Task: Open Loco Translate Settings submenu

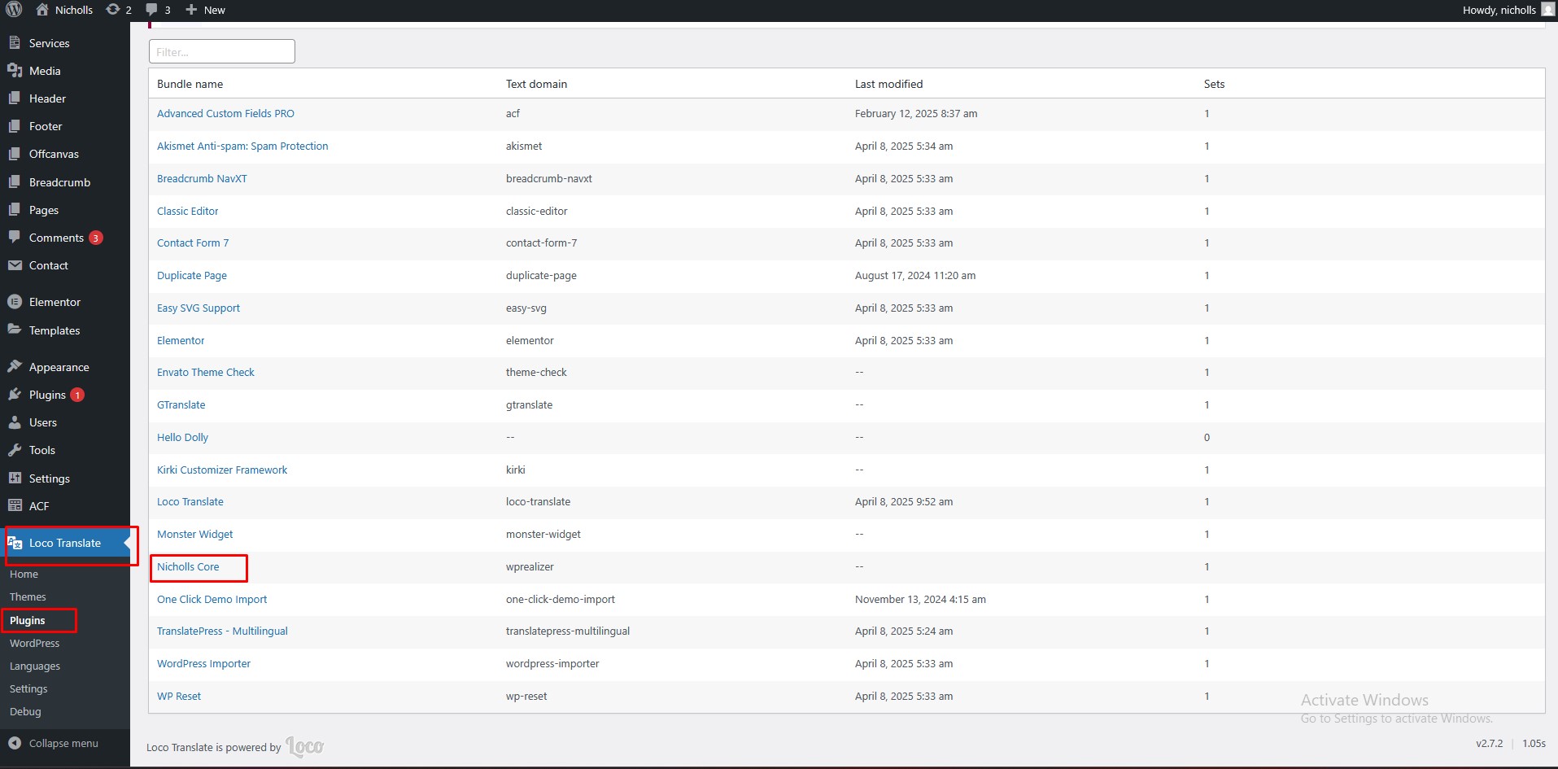Action: click(x=28, y=688)
